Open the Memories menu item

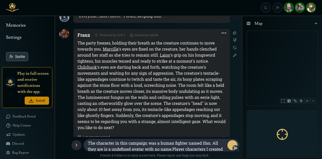pos(16,25)
